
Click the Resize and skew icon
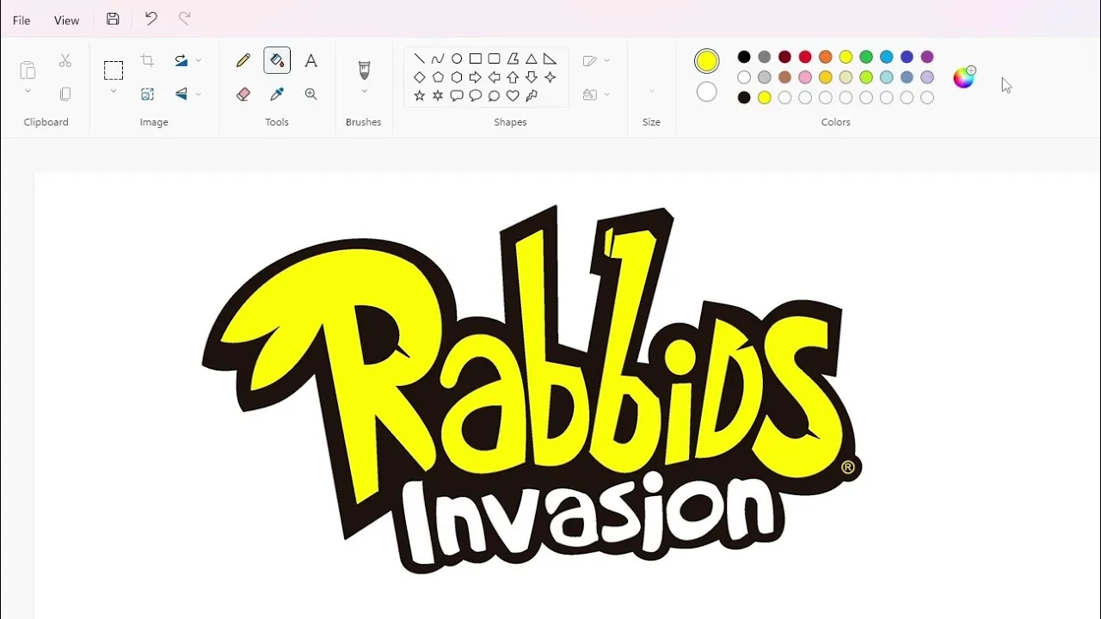(147, 94)
